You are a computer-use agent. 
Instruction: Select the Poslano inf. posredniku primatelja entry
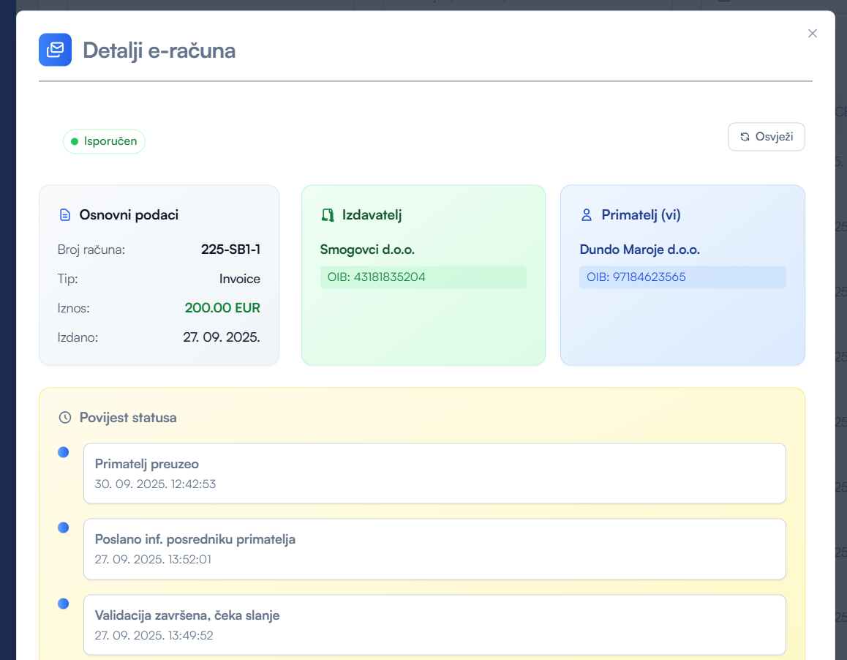pos(434,549)
